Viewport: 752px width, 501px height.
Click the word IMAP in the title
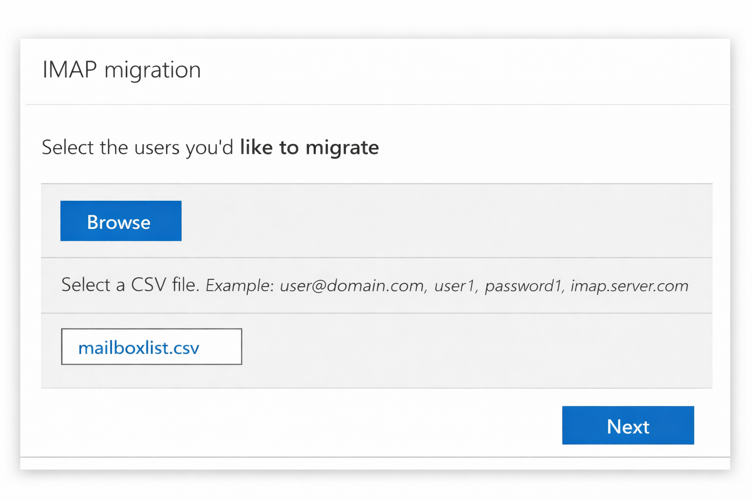pyautogui.click(x=70, y=69)
